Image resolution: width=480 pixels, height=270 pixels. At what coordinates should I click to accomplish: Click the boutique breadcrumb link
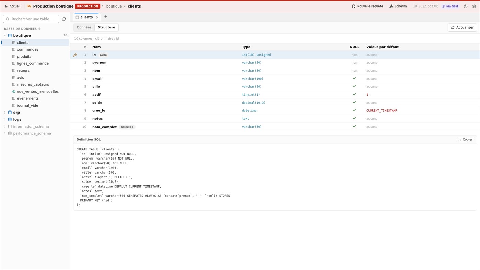tap(114, 7)
